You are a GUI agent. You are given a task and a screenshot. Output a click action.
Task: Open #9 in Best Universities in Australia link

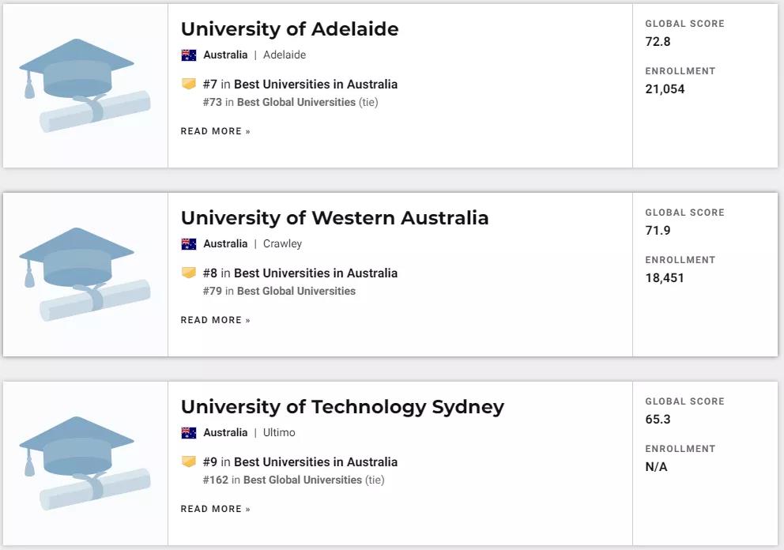(x=300, y=462)
